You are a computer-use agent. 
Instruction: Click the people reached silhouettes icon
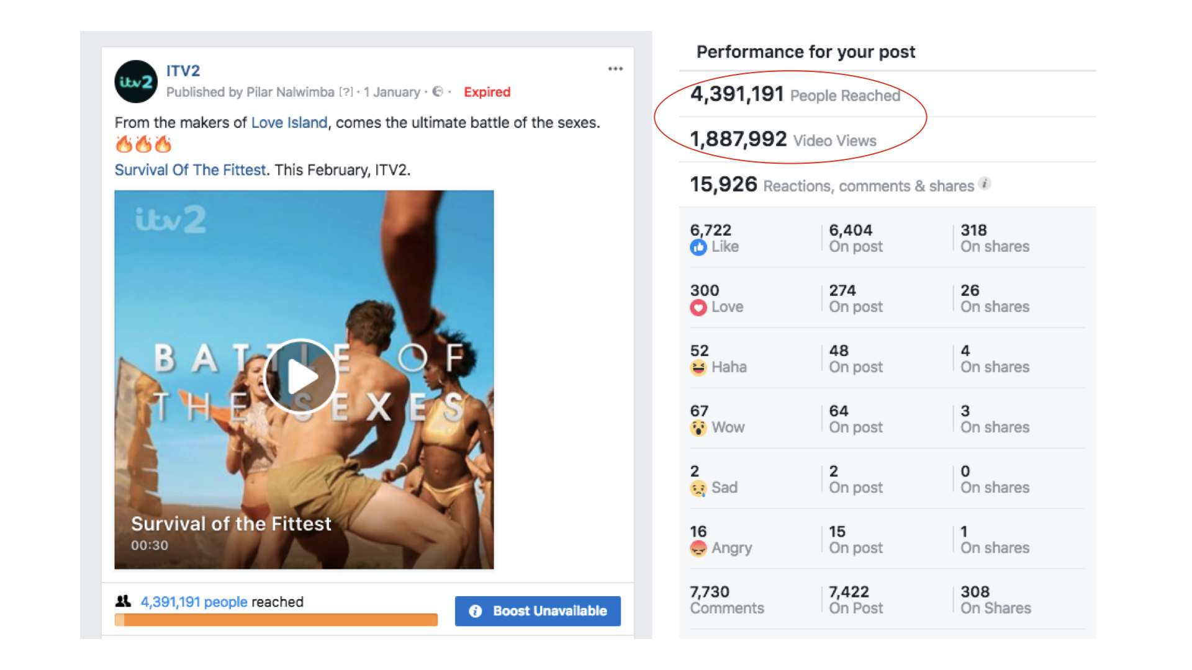123,601
